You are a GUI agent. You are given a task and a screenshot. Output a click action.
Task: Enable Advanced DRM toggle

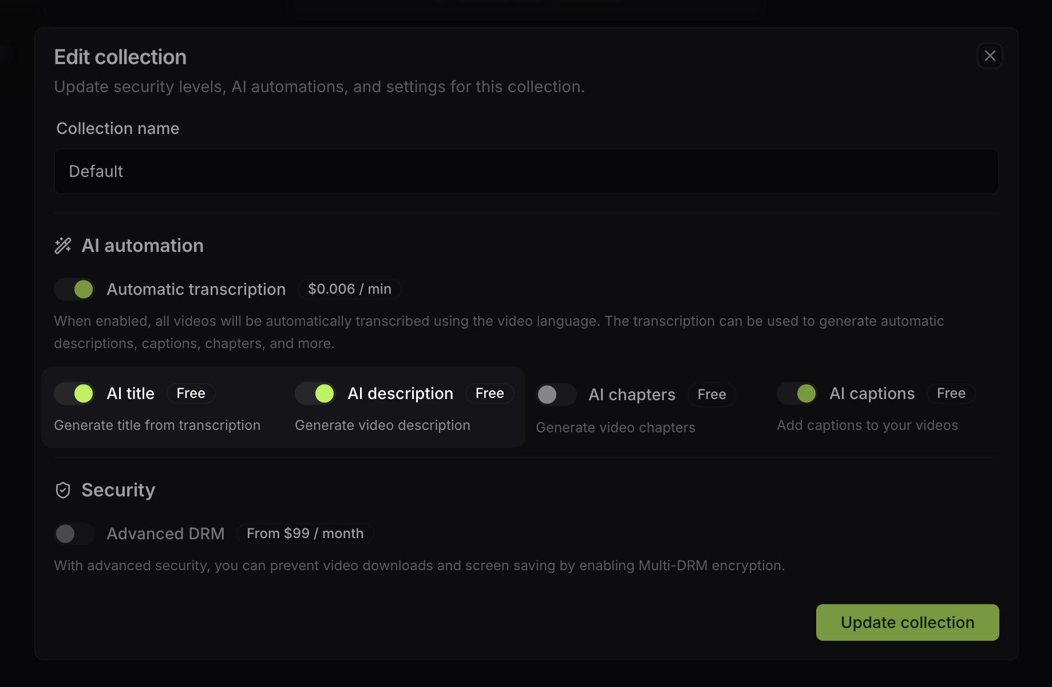pos(74,534)
